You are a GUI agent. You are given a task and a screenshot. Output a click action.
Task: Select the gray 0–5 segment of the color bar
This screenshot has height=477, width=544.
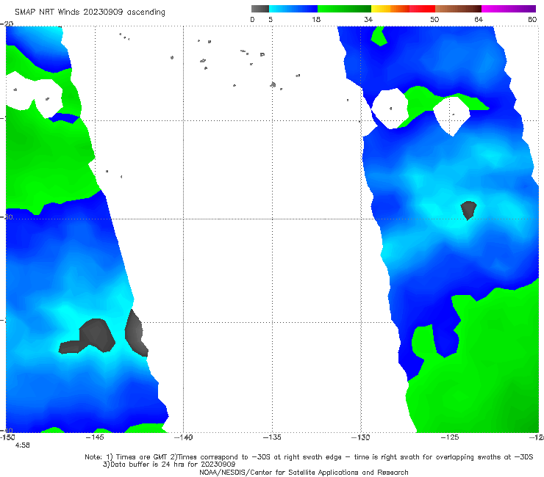(x=260, y=9)
